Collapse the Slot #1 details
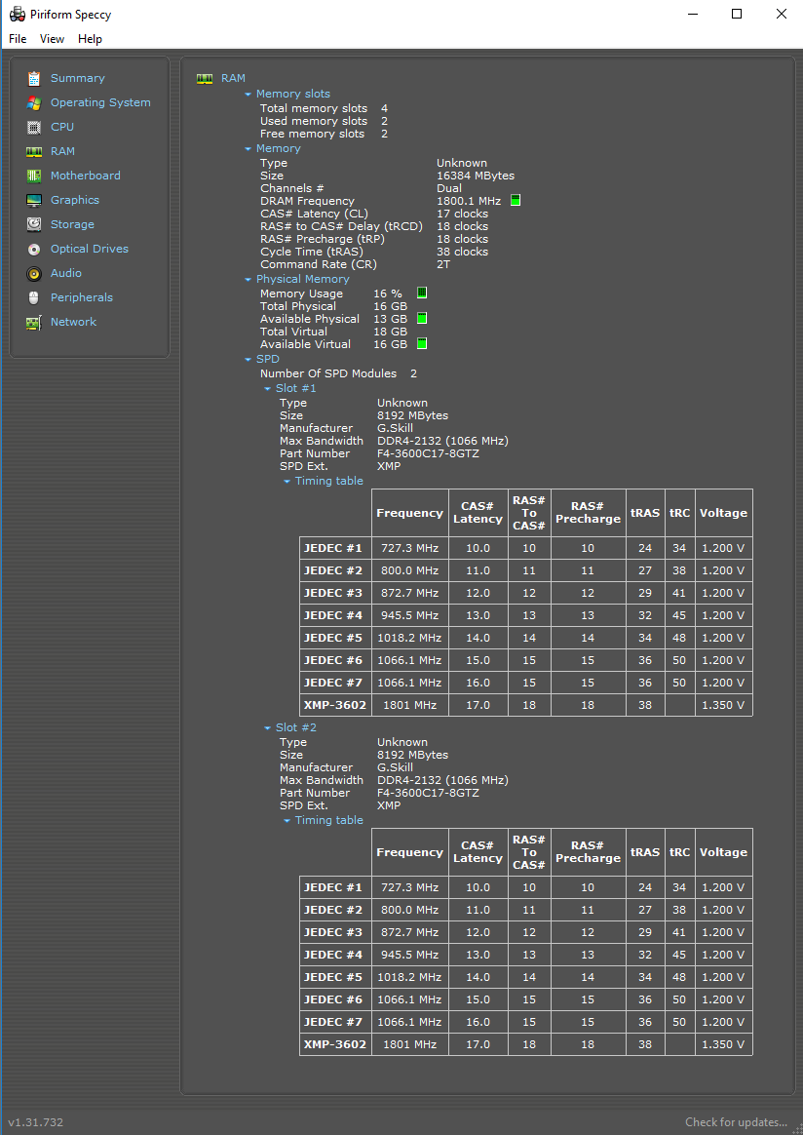Image resolution: width=803 pixels, height=1135 pixels. [x=268, y=389]
